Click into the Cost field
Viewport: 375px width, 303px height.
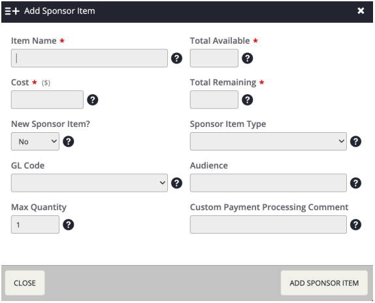point(47,99)
